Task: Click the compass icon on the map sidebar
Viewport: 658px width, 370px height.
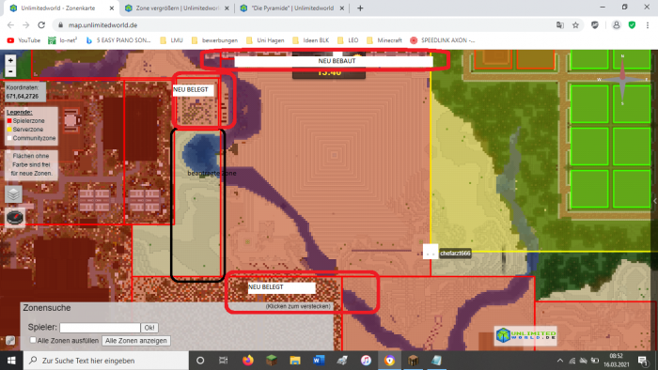Action: tap(15, 217)
